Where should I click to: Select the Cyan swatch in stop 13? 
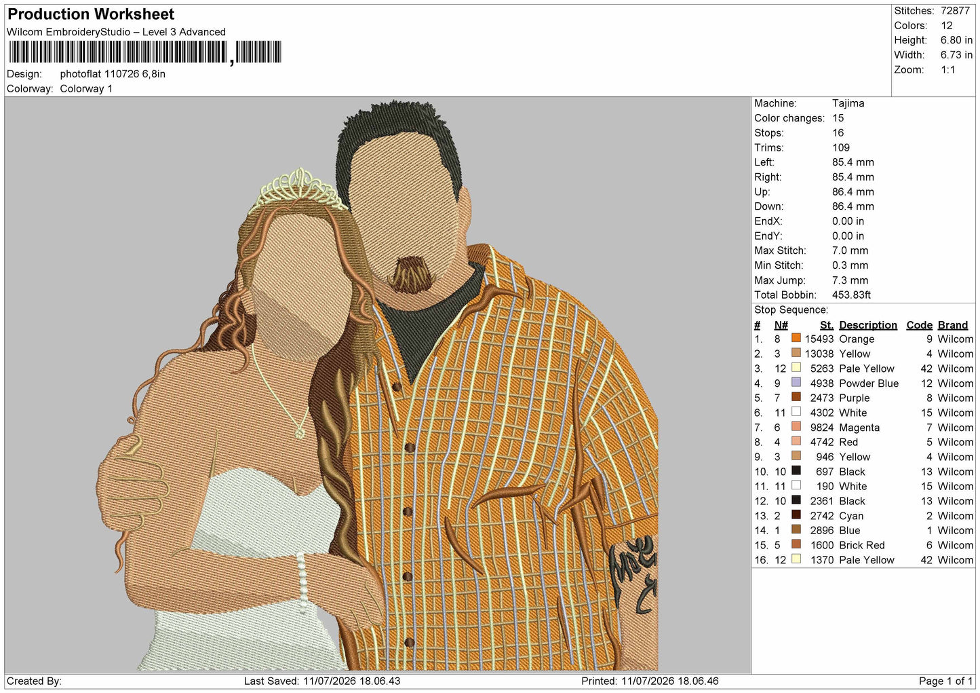796,514
